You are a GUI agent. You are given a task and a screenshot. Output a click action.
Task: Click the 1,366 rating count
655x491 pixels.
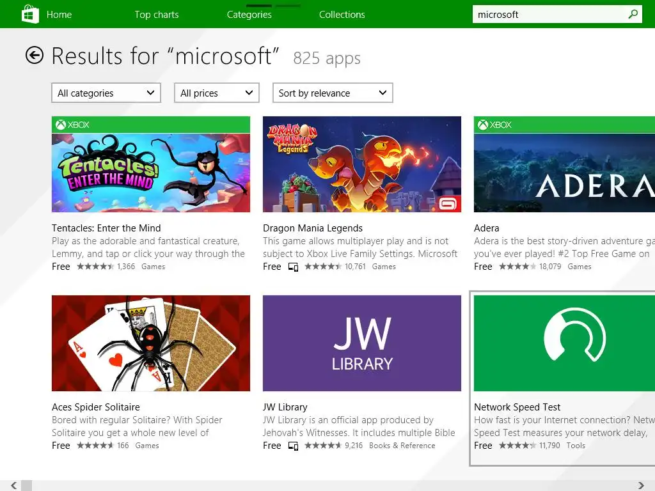126,267
